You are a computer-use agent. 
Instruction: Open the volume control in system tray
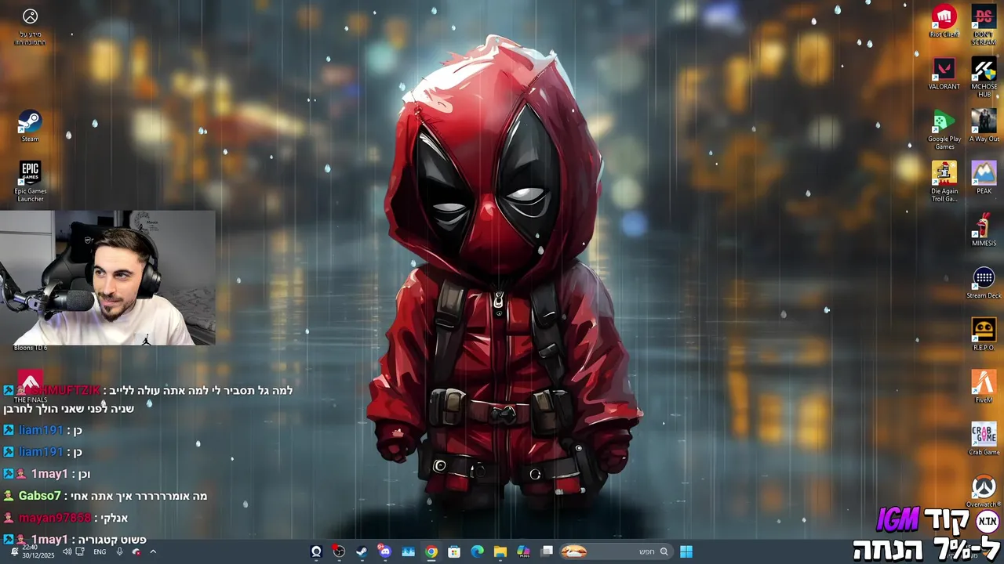pos(67,551)
